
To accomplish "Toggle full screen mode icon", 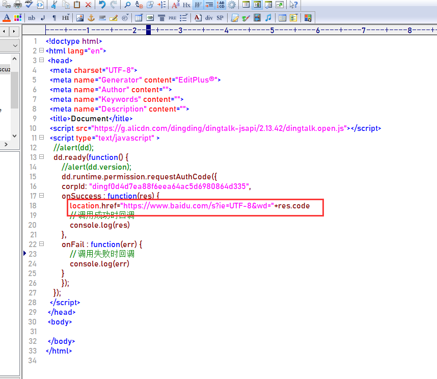I will click(280, 5).
